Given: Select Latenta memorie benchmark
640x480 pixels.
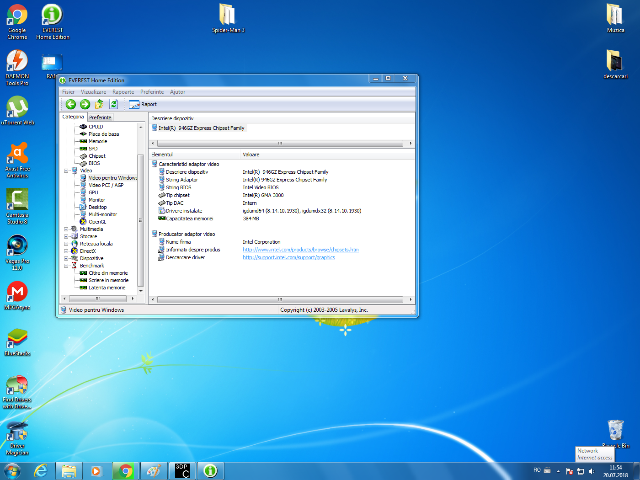Looking at the screenshot, I should [x=107, y=288].
